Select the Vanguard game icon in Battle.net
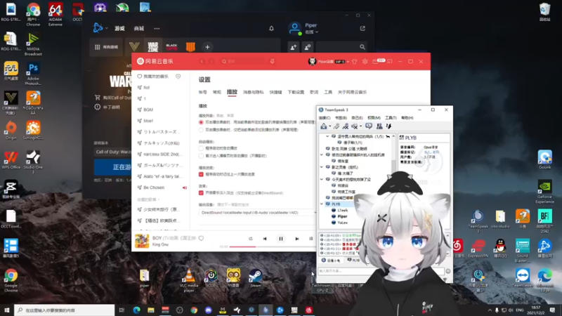Screen dimensions: 562x316 point(134,47)
